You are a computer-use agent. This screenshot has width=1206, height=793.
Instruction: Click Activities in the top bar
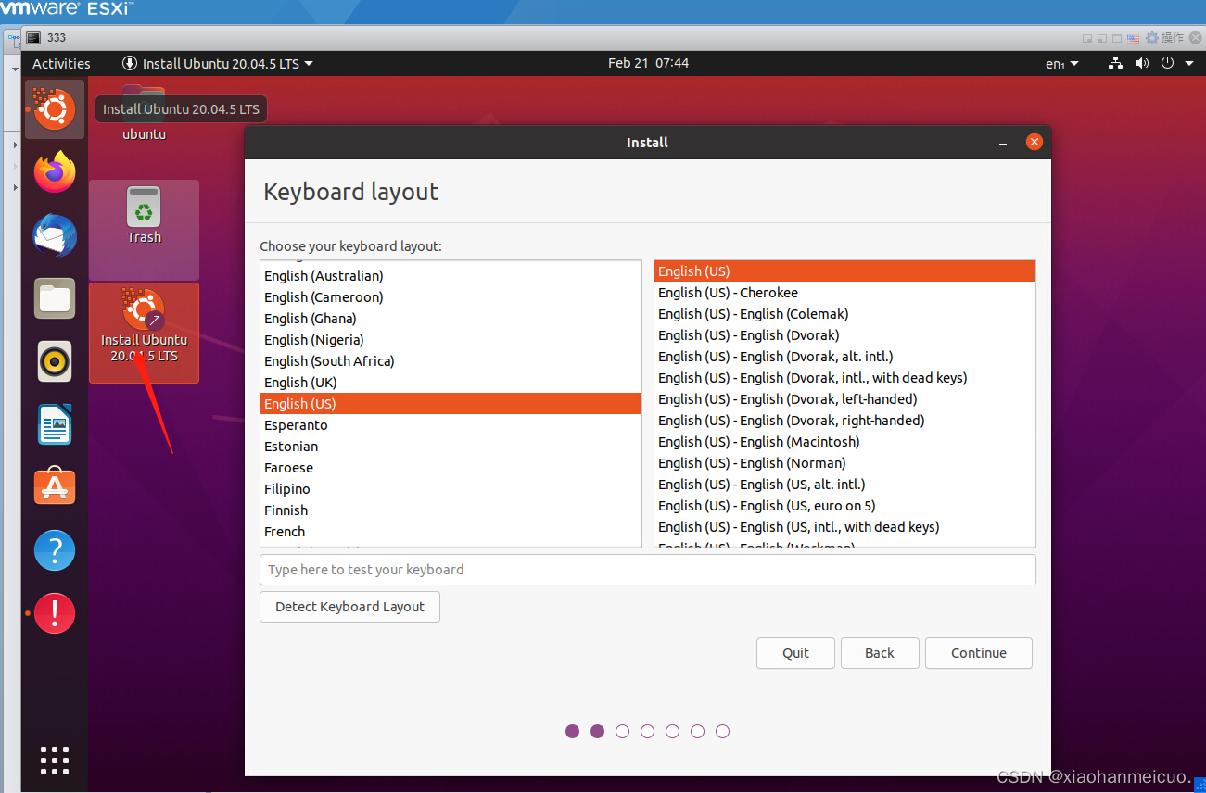click(x=60, y=63)
